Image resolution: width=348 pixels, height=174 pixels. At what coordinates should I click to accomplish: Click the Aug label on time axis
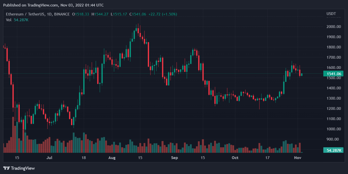[x=112, y=158]
